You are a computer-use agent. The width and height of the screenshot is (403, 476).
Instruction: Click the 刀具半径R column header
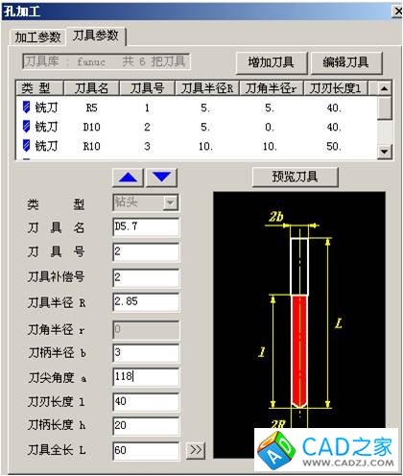pos(207,88)
